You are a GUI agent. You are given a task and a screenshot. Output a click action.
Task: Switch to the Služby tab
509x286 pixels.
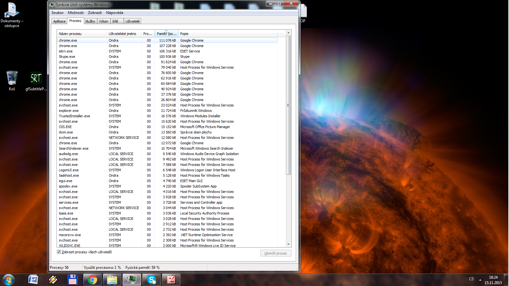click(90, 21)
